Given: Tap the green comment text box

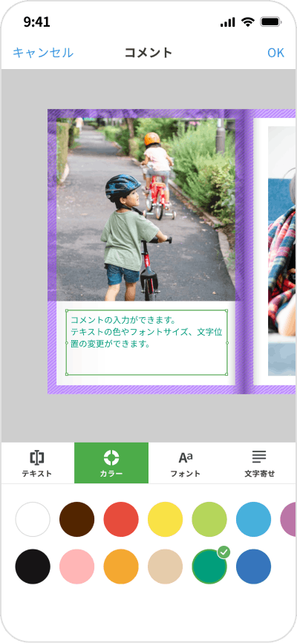Looking at the screenshot, I should point(147,342).
